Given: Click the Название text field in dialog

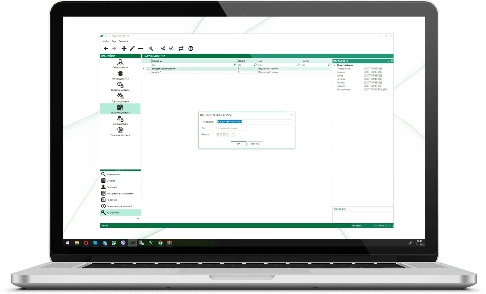Looking at the screenshot, I should 254,122.
